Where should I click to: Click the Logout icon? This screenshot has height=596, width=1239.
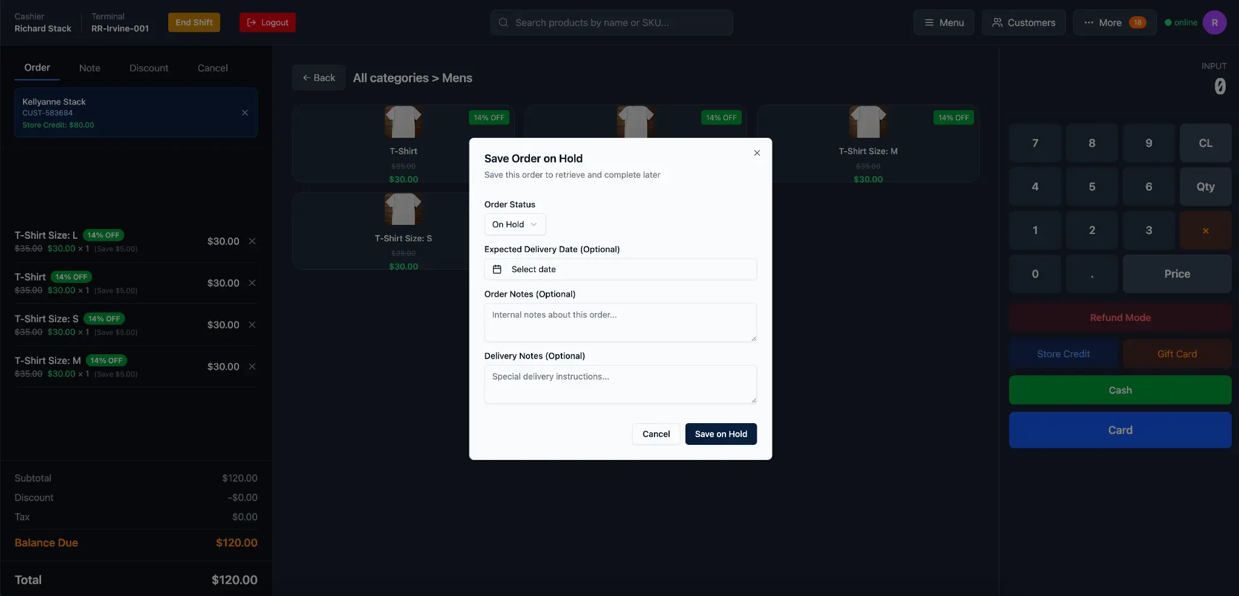250,22
